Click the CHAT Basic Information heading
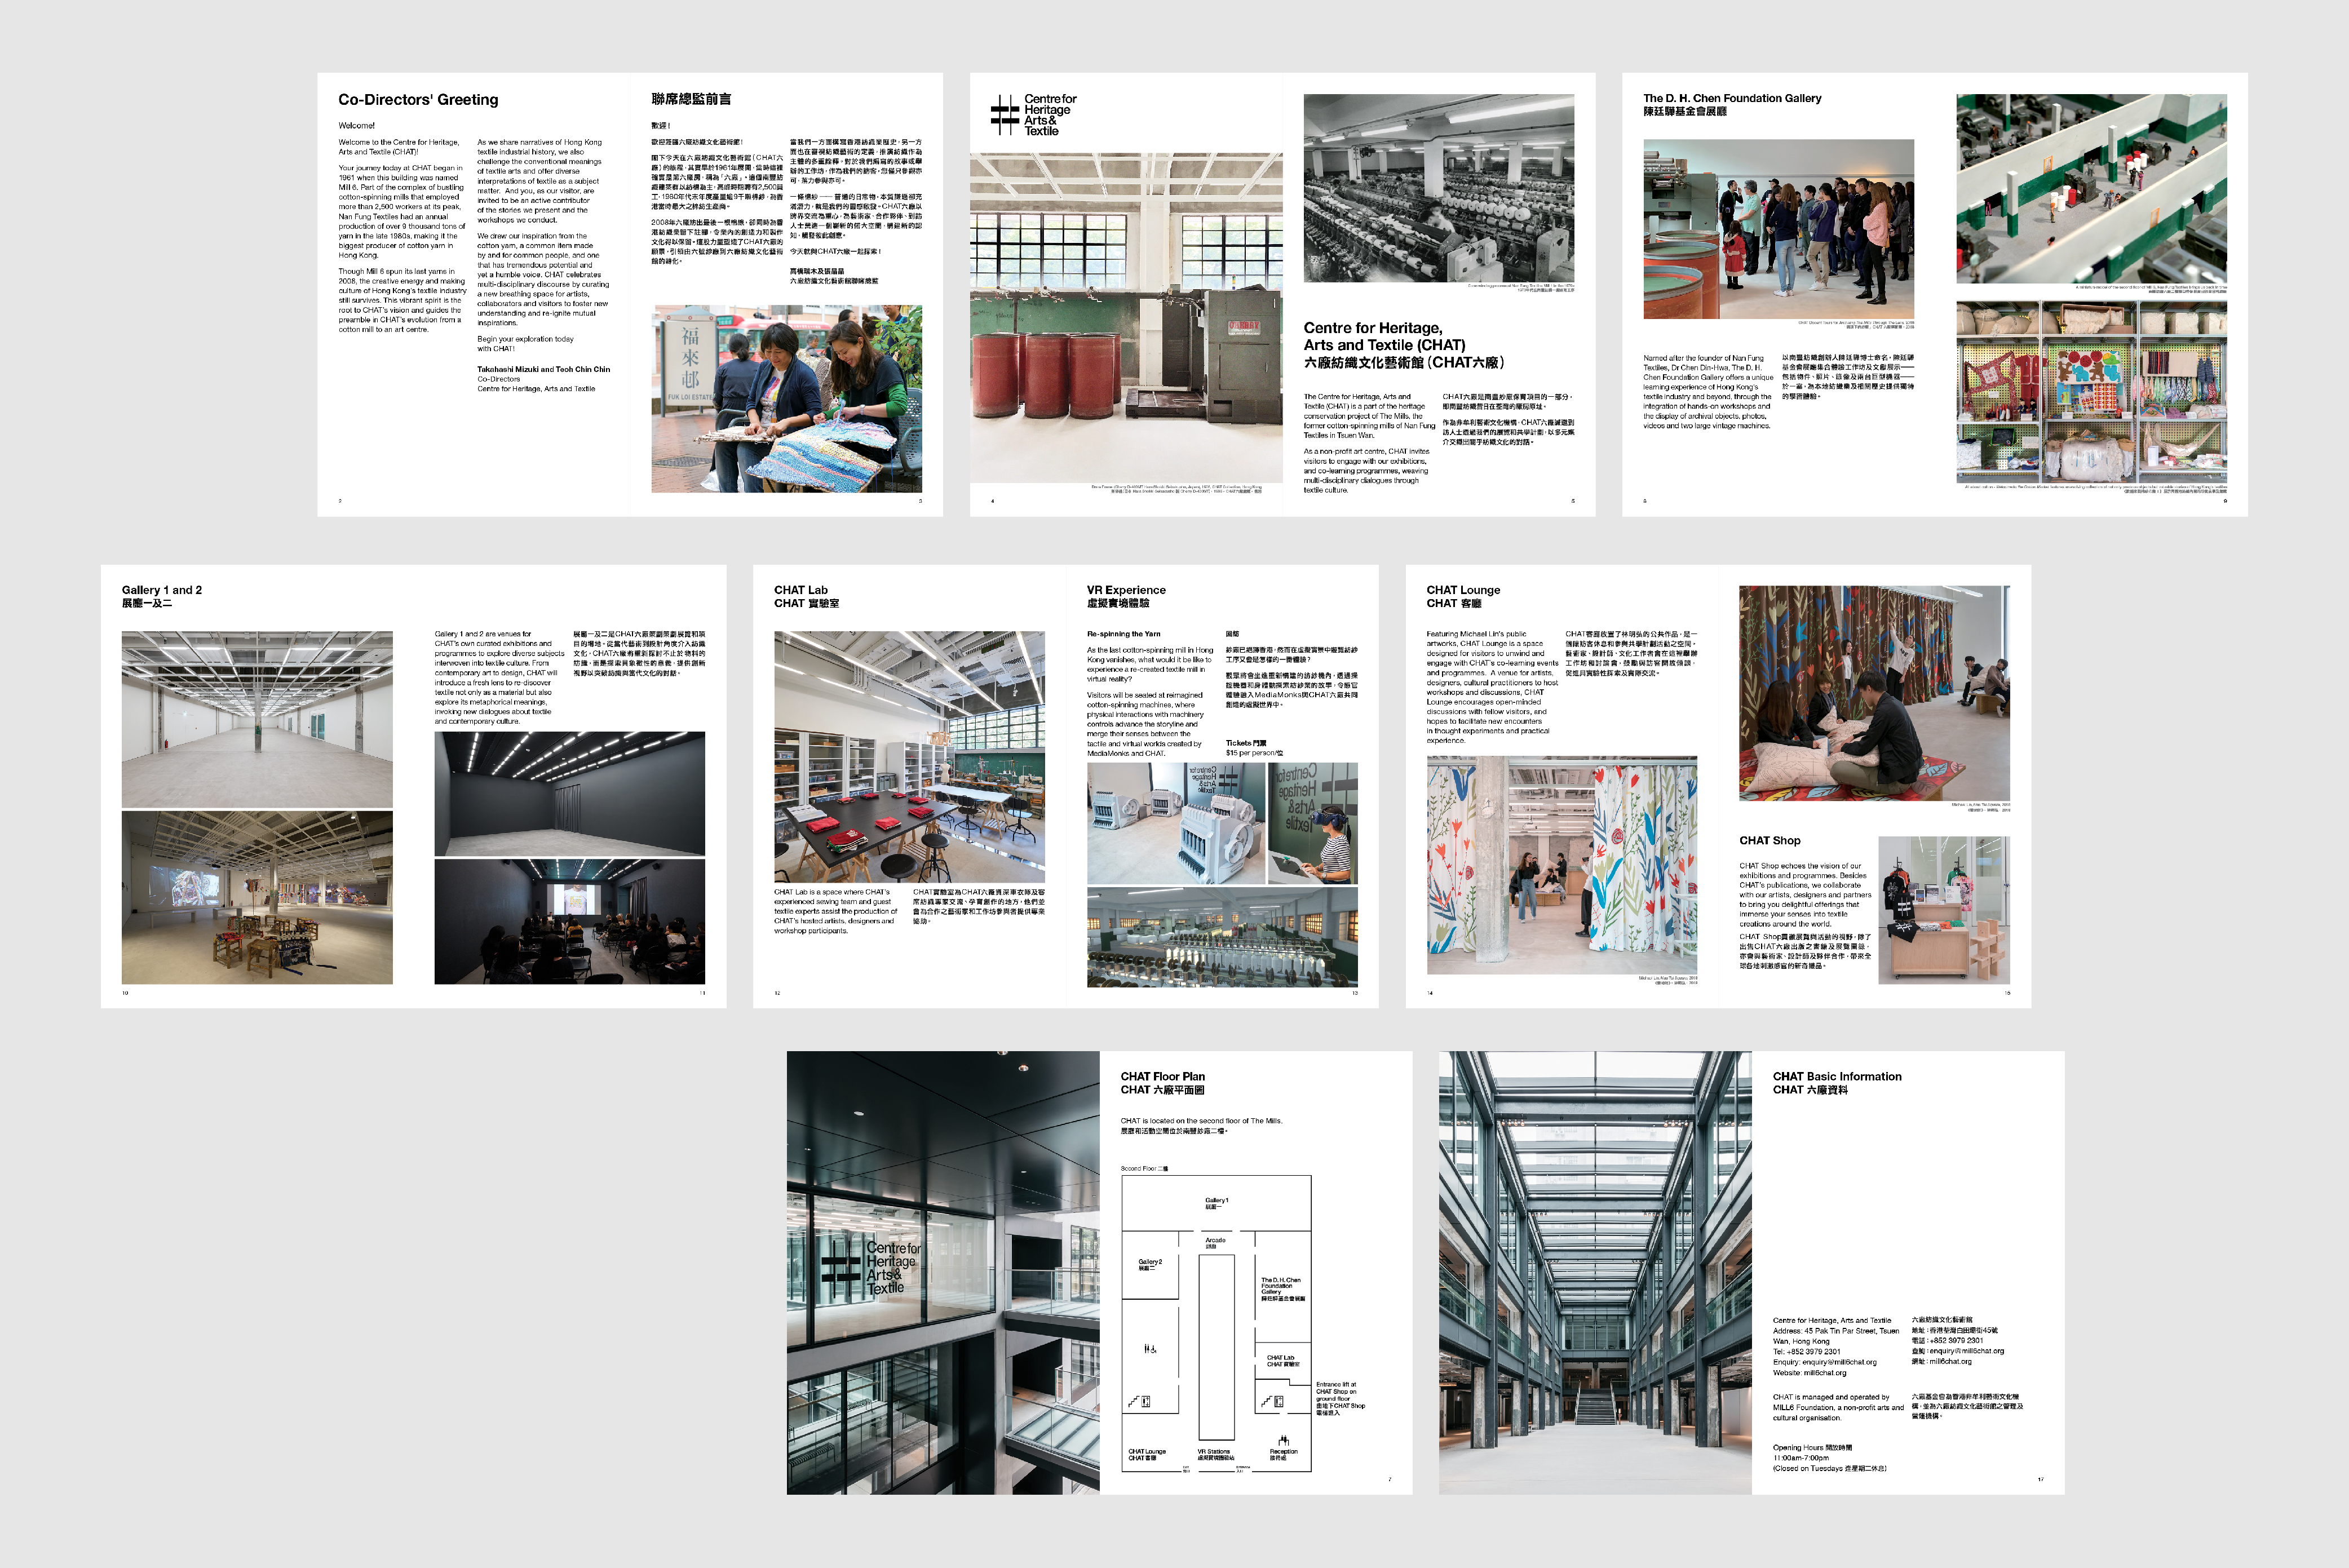 [x=1836, y=1076]
